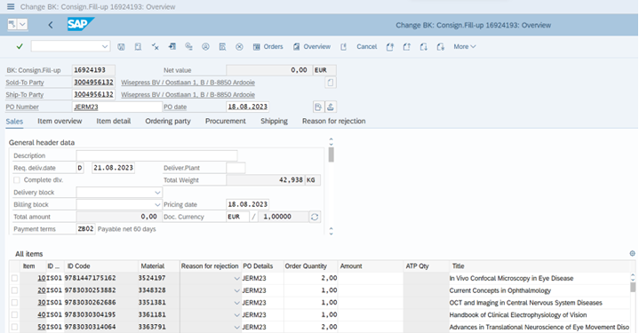The height and width of the screenshot is (333, 639).
Task: Select the row checkbox for item 30
Action: pos(15,303)
